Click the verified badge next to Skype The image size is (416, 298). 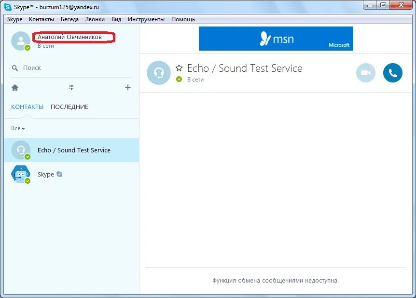(x=59, y=174)
